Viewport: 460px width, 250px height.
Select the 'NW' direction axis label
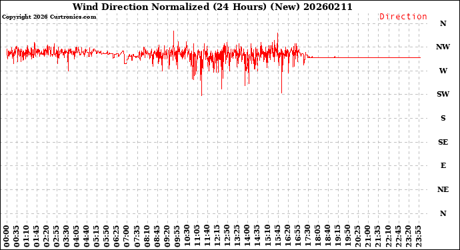443,47
